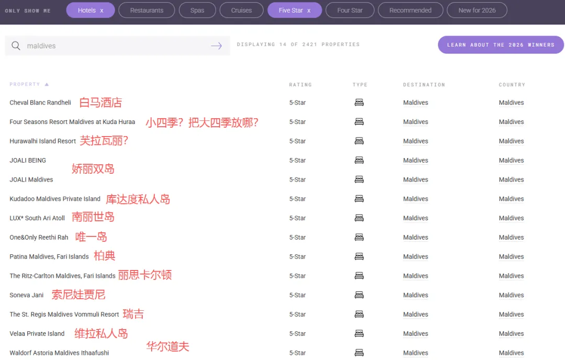Open The Ritz-Carlton Maldives, Fari Islands
The width and height of the screenshot is (565, 360).
tap(62, 276)
